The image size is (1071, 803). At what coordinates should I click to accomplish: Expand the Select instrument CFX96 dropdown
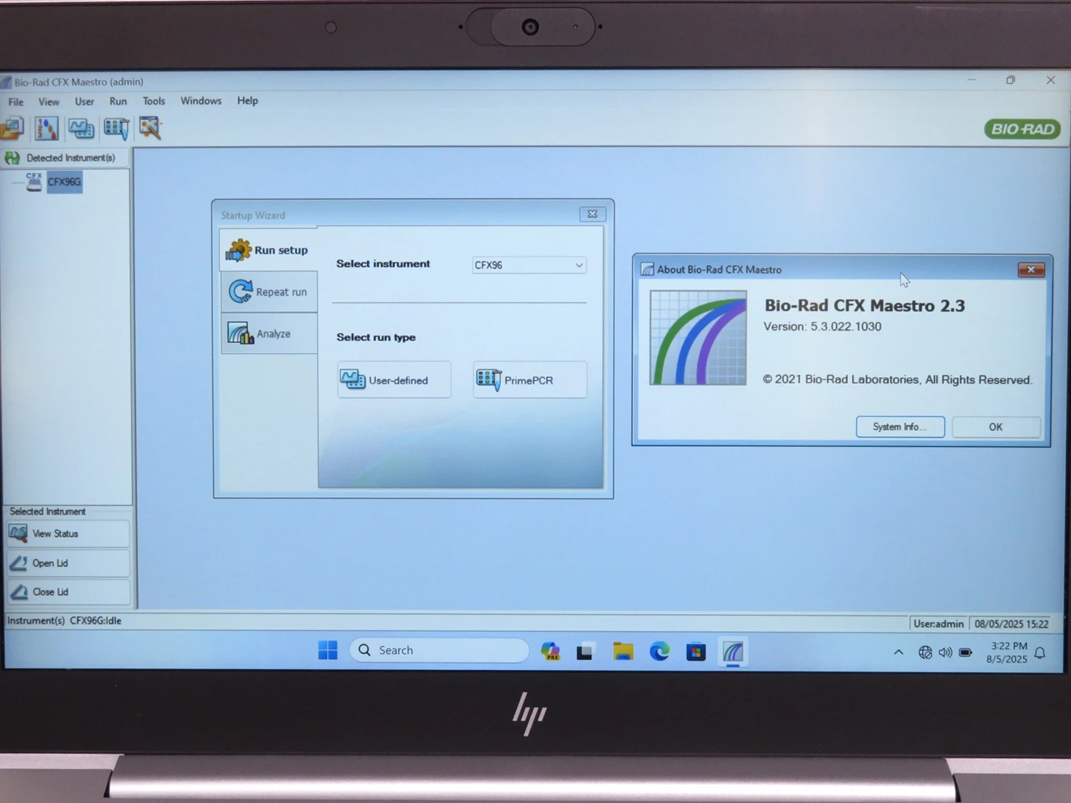coord(578,265)
